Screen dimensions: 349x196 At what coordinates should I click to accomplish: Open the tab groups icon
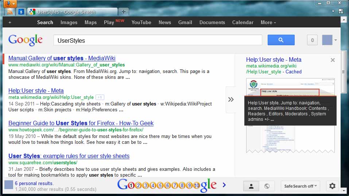pos(341,11)
